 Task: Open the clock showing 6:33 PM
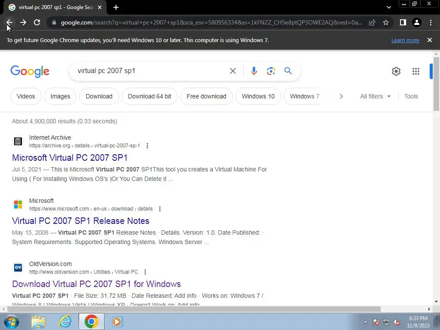point(418,322)
